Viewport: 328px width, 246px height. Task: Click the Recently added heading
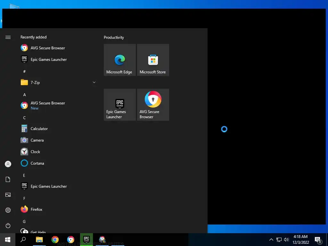point(33,37)
